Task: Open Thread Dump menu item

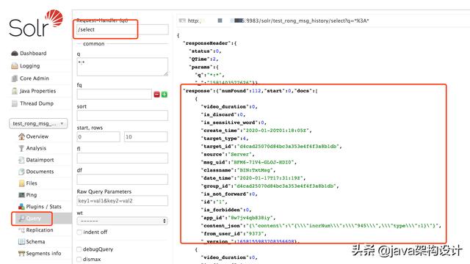Action: point(37,103)
